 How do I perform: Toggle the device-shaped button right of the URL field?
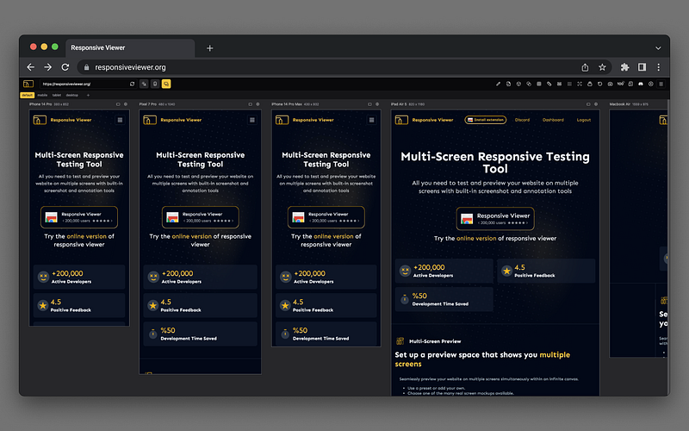[x=155, y=84]
